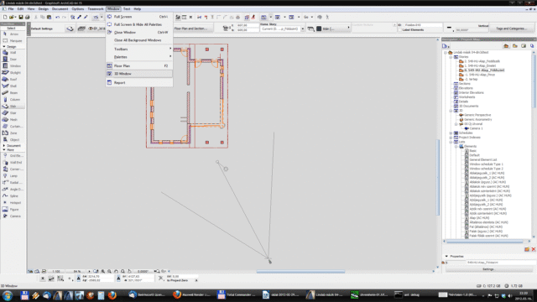Expand the Document section in Toolbox
Viewport: 537px width, 302px height.
click(4, 146)
